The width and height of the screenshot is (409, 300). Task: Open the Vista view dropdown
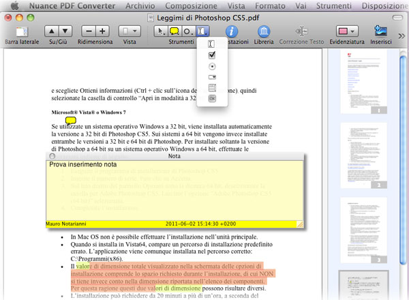(x=130, y=31)
